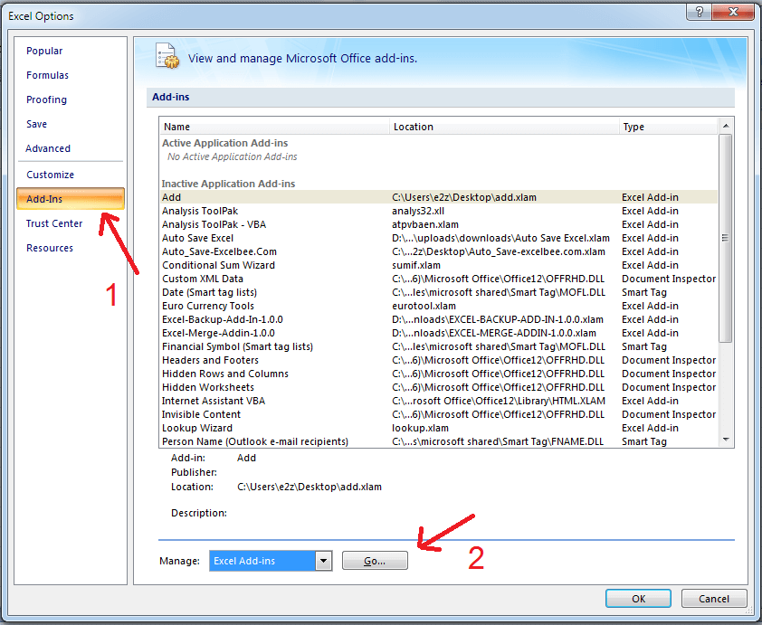The height and width of the screenshot is (625, 762).
Task: Open the Manage combo box dropdown
Action: [x=323, y=561]
